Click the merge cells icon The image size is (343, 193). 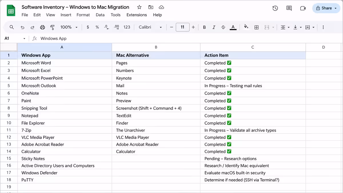[267, 27]
